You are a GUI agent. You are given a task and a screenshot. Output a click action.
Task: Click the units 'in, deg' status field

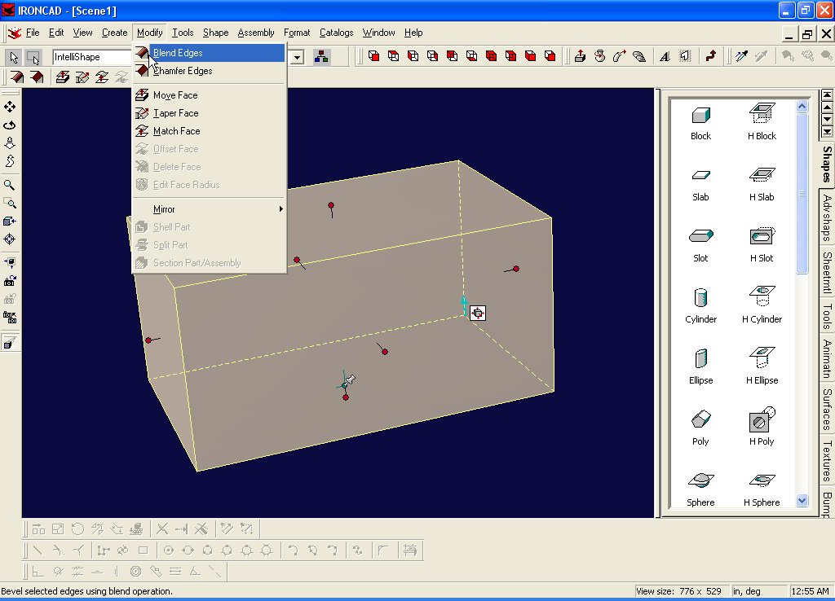point(758,591)
